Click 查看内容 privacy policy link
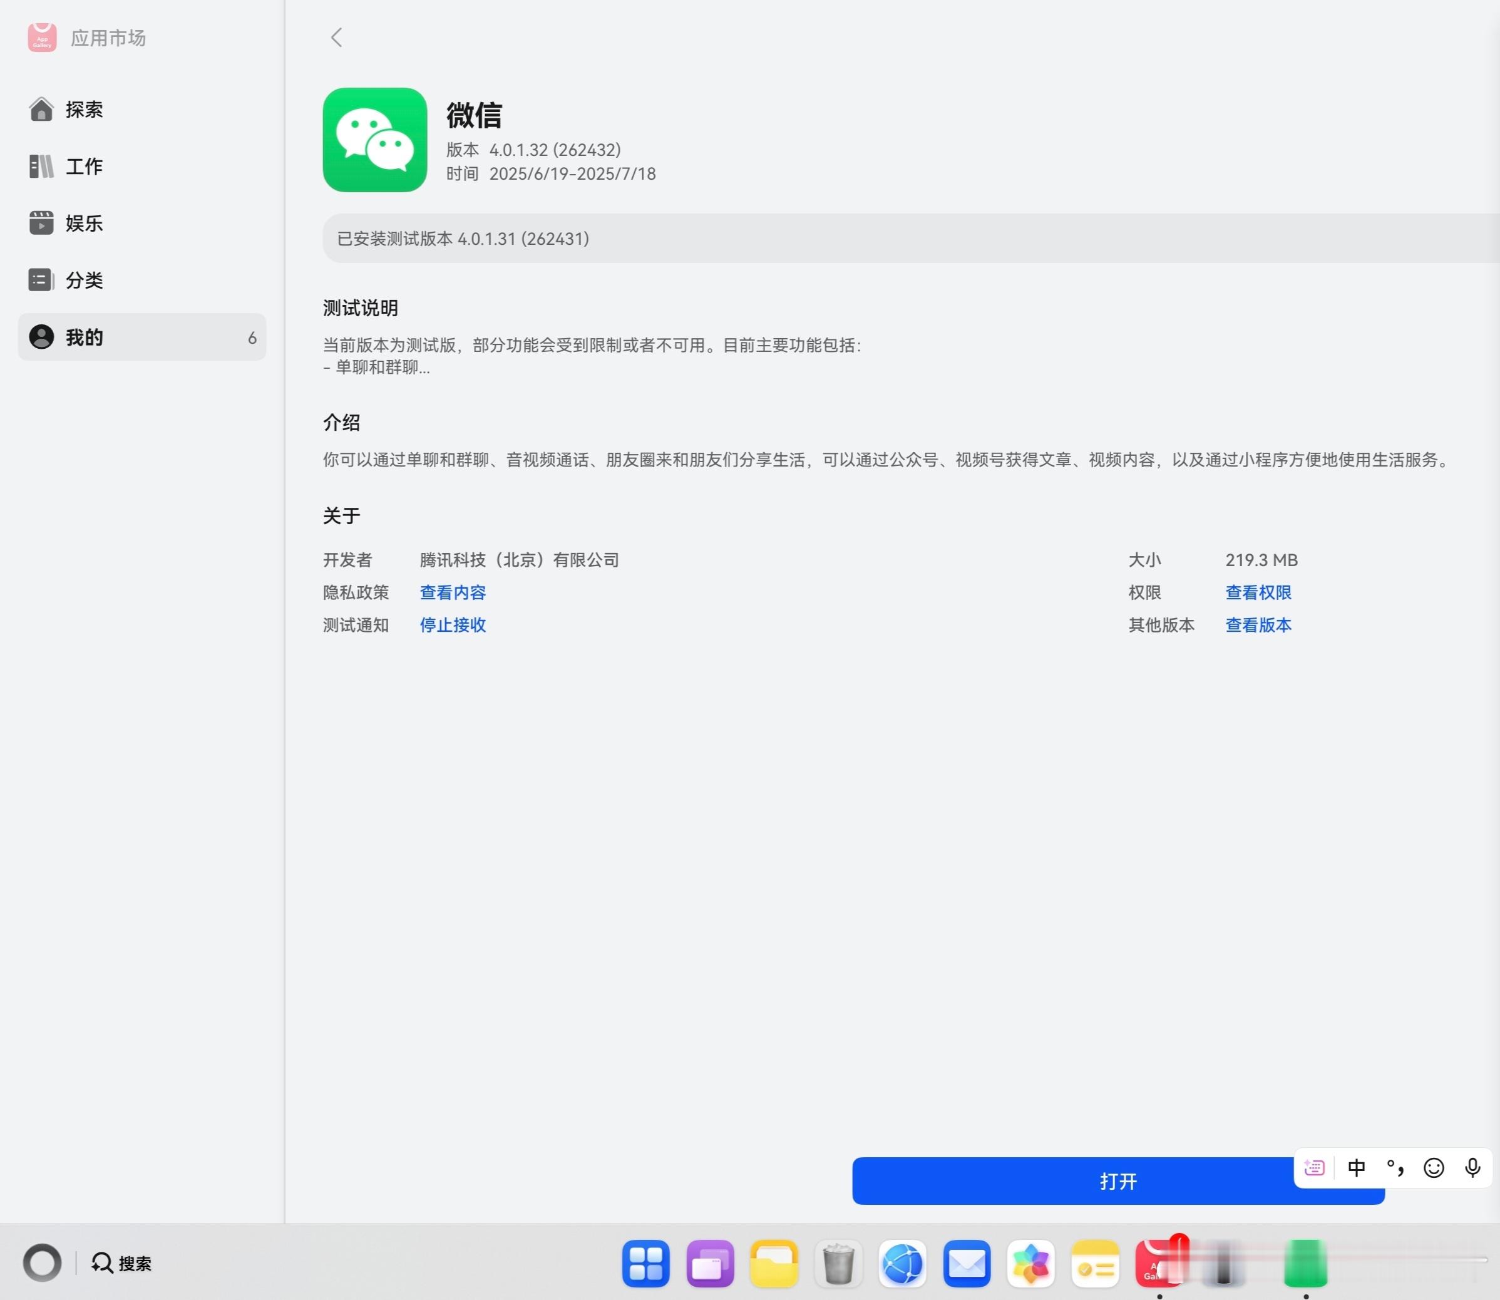 point(453,592)
